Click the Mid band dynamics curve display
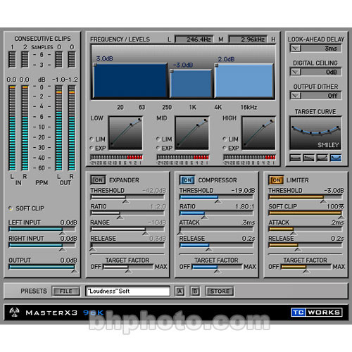The image size is (352, 352). click(192, 133)
